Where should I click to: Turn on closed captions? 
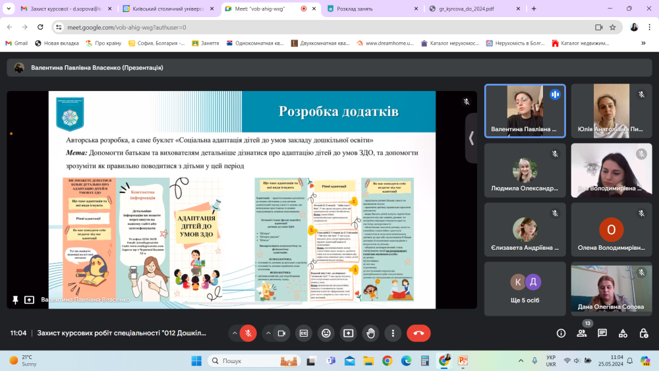303,333
